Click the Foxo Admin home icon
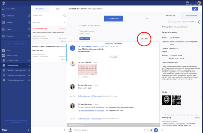 [x=4, y=9]
